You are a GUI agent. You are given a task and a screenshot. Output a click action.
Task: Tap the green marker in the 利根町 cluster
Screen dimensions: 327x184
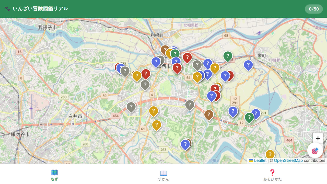tap(175, 54)
